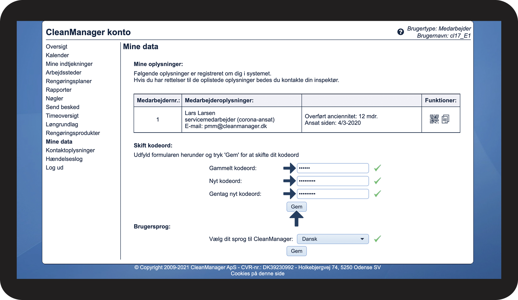Click the line starting 'Udfyld formularen herunder'

coord(216,155)
